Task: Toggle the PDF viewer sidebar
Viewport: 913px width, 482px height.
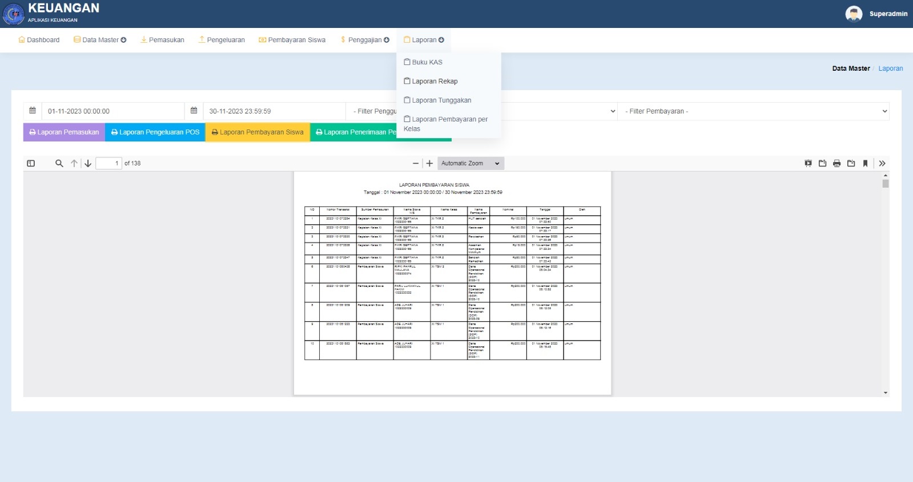Action: [31, 163]
